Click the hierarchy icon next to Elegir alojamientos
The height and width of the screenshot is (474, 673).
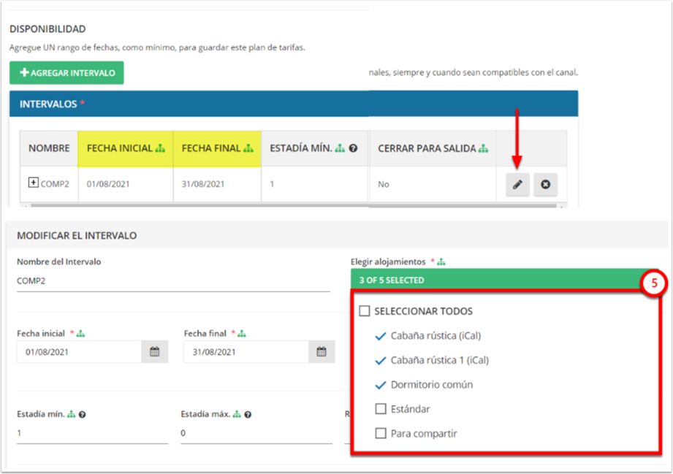pyautogui.click(x=442, y=261)
